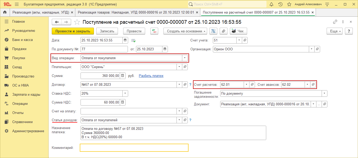Open the Еще menu
The image size is (358, 158).
[335, 31]
